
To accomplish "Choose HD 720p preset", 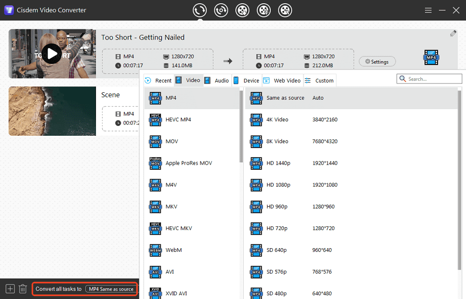I will 351,228.
